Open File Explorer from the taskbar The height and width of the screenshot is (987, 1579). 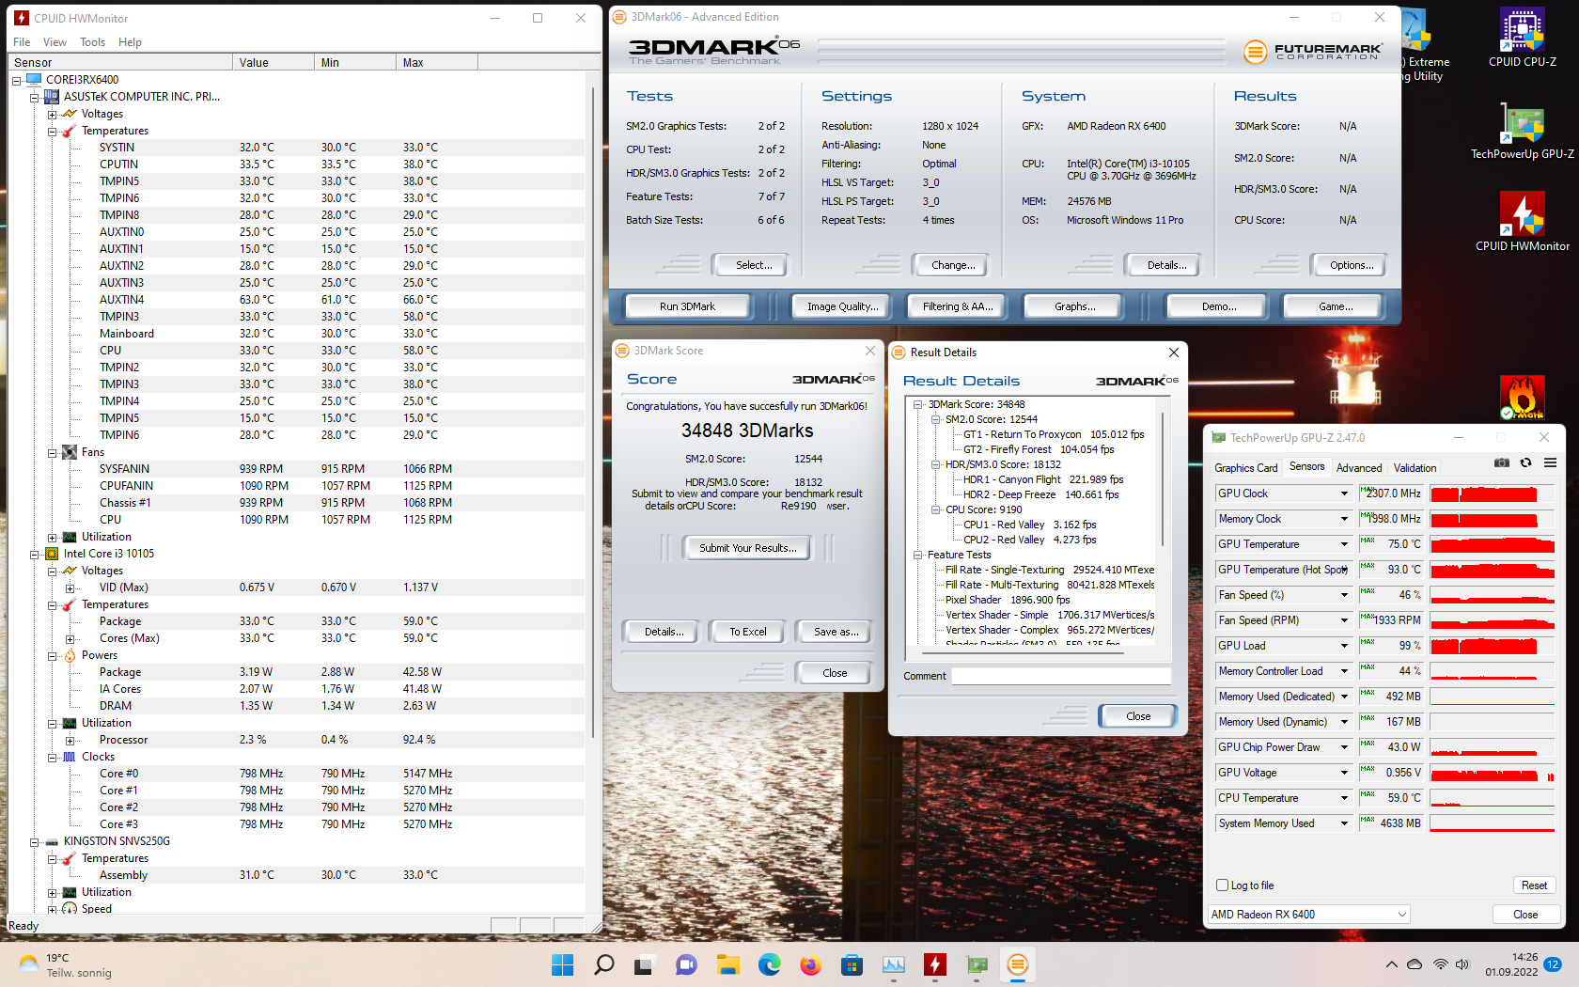coord(727,964)
